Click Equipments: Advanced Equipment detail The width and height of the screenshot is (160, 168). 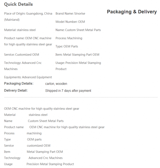pyautogui.click(x=28, y=77)
